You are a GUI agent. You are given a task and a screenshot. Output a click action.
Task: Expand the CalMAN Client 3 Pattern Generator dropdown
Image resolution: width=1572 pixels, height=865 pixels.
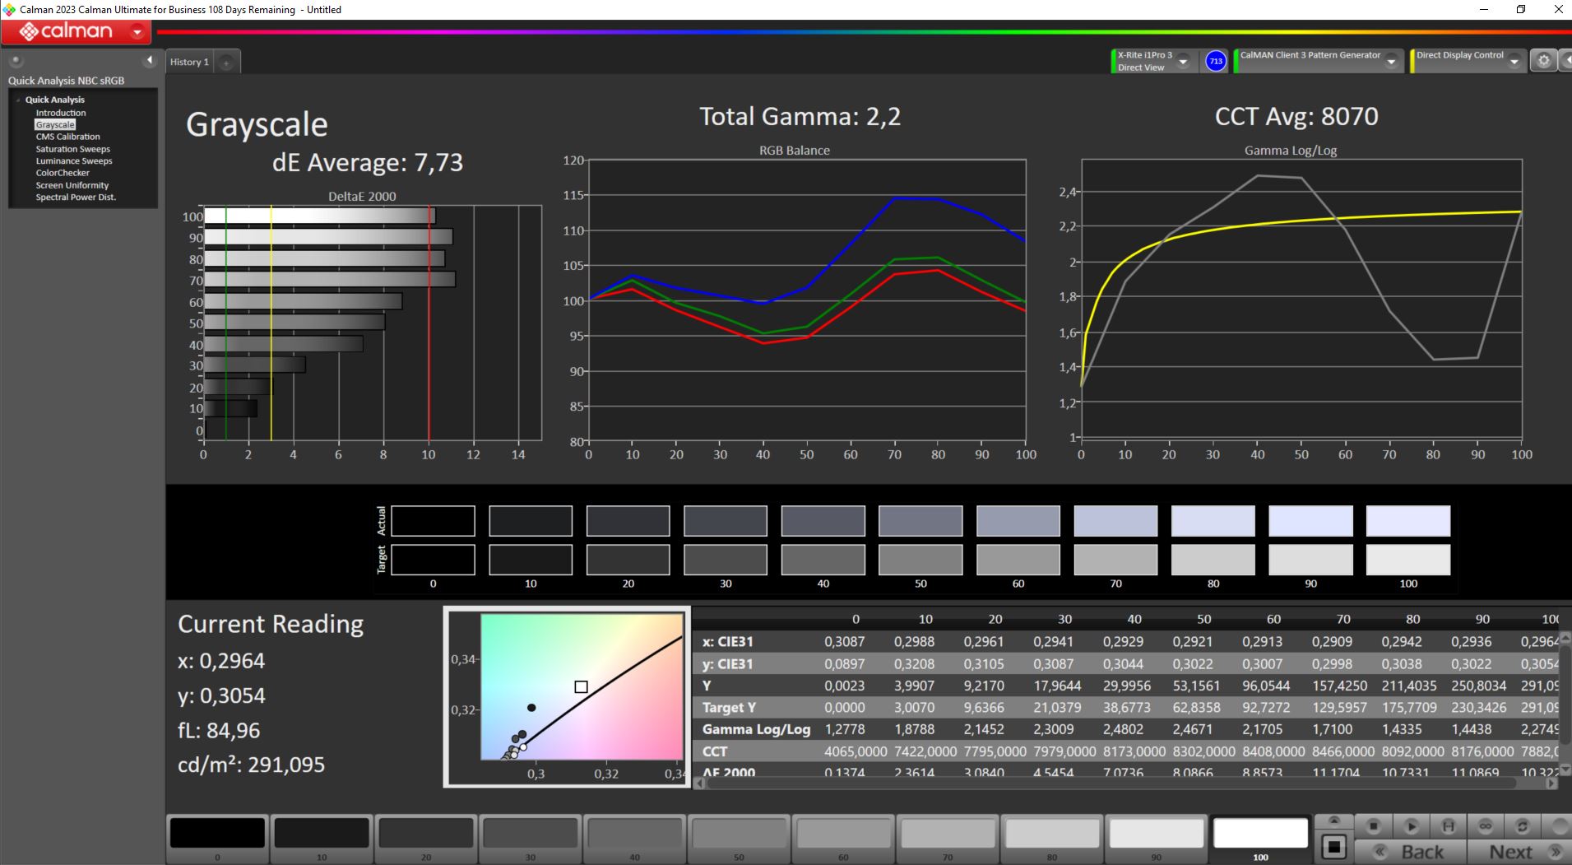point(1391,62)
